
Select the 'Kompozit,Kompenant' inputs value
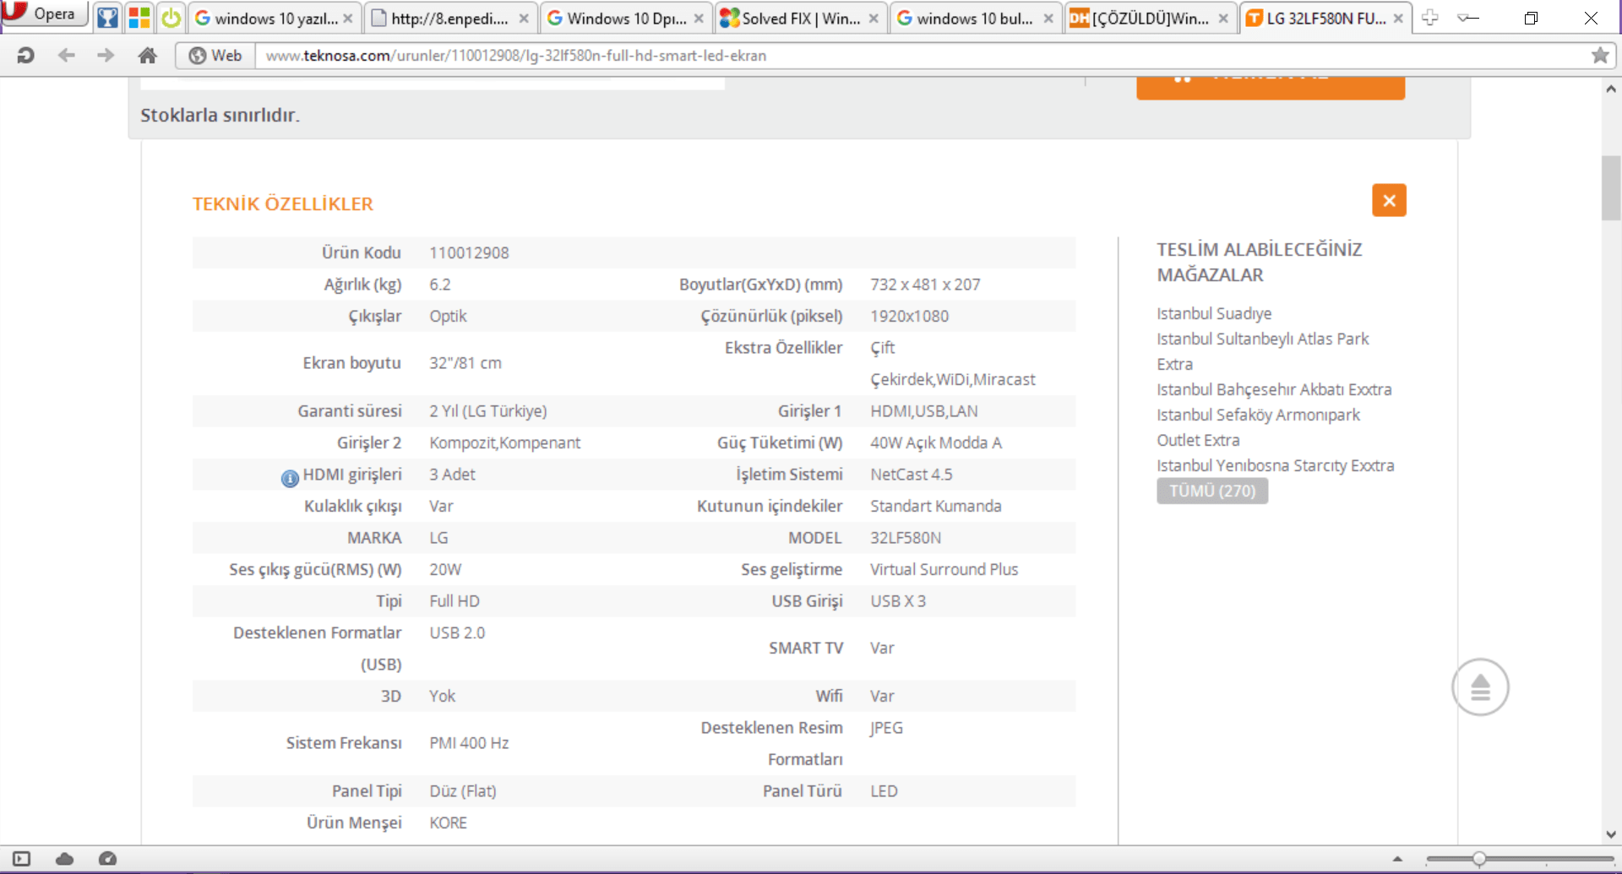(504, 442)
